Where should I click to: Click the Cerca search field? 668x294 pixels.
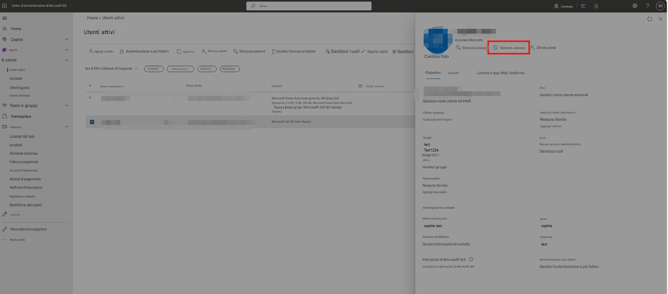(x=309, y=6)
